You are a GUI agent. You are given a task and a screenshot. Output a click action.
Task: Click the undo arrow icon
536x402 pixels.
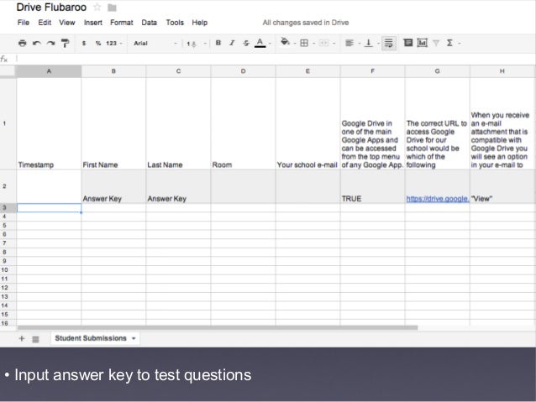click(x=38, y=41)
